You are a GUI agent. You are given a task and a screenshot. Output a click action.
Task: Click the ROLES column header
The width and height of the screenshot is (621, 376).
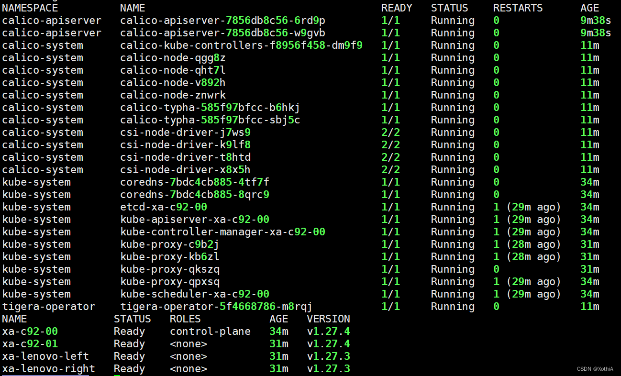185,319
